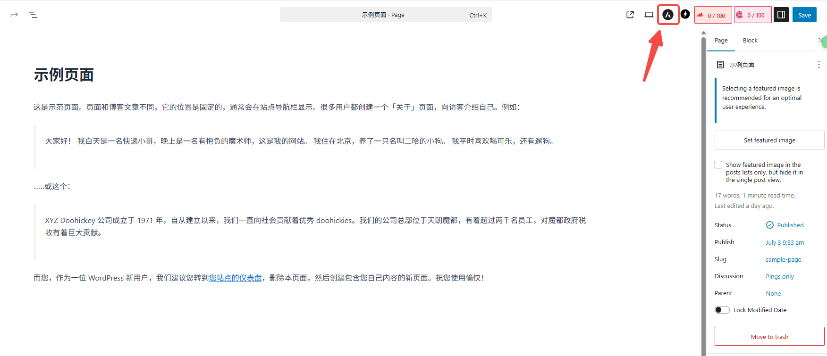Select the Page tab in sidebar
The height and width of the screenshot is (356, 827).
[x=721, y=41]
